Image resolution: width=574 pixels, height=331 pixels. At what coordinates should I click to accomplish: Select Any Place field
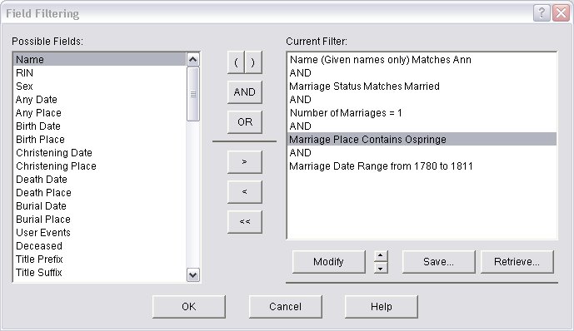tap(99, 113)
